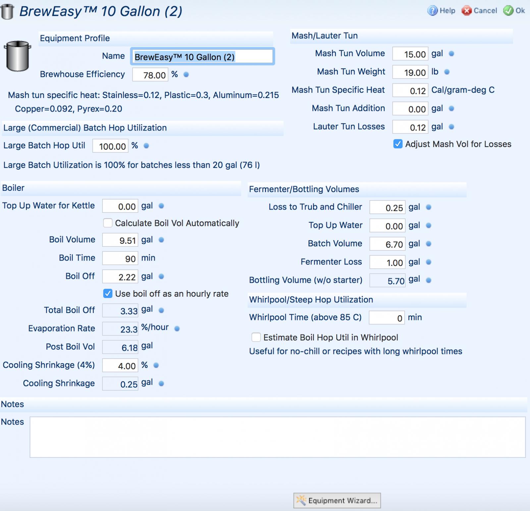Click the blue dot beside Mash Tun Weight

click(x=447, y=72)
